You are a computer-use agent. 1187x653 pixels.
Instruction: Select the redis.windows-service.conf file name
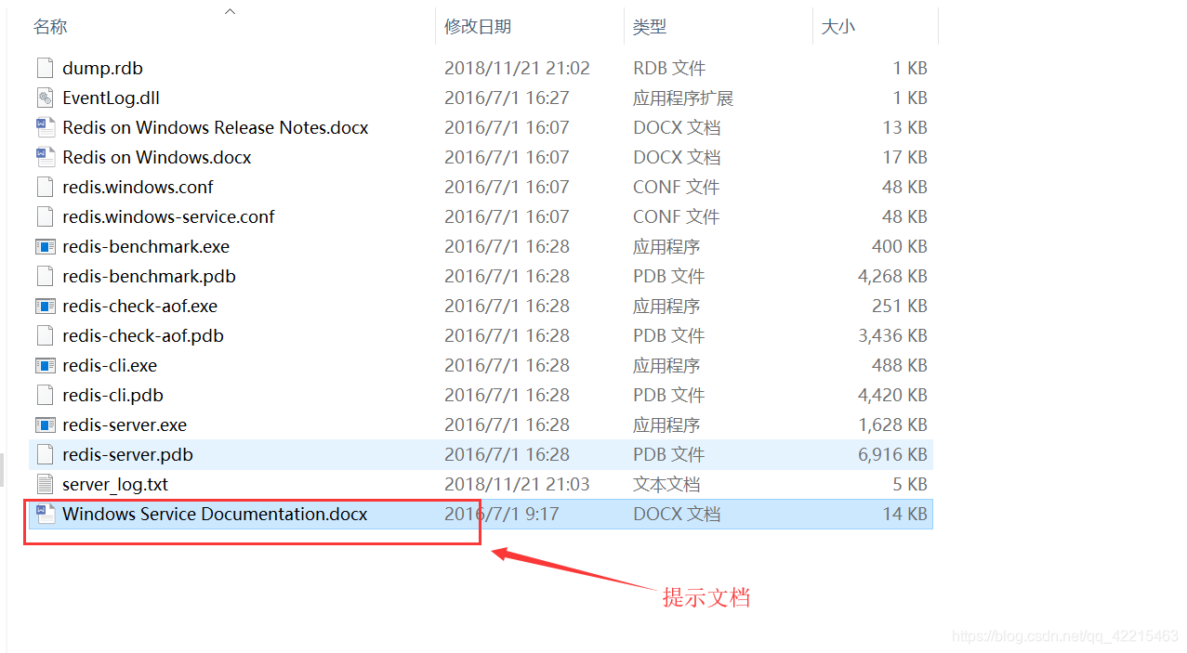click(168, 216)
